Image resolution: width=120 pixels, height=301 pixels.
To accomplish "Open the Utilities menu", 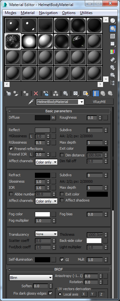I will [x=86, y=13].
